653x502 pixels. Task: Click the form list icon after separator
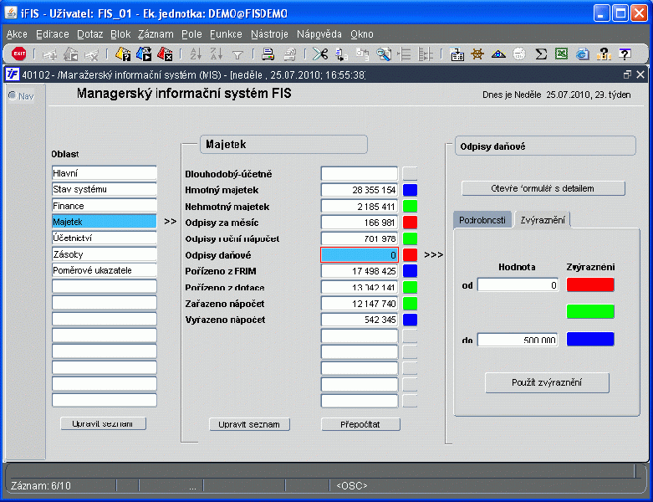coord(457,54)
